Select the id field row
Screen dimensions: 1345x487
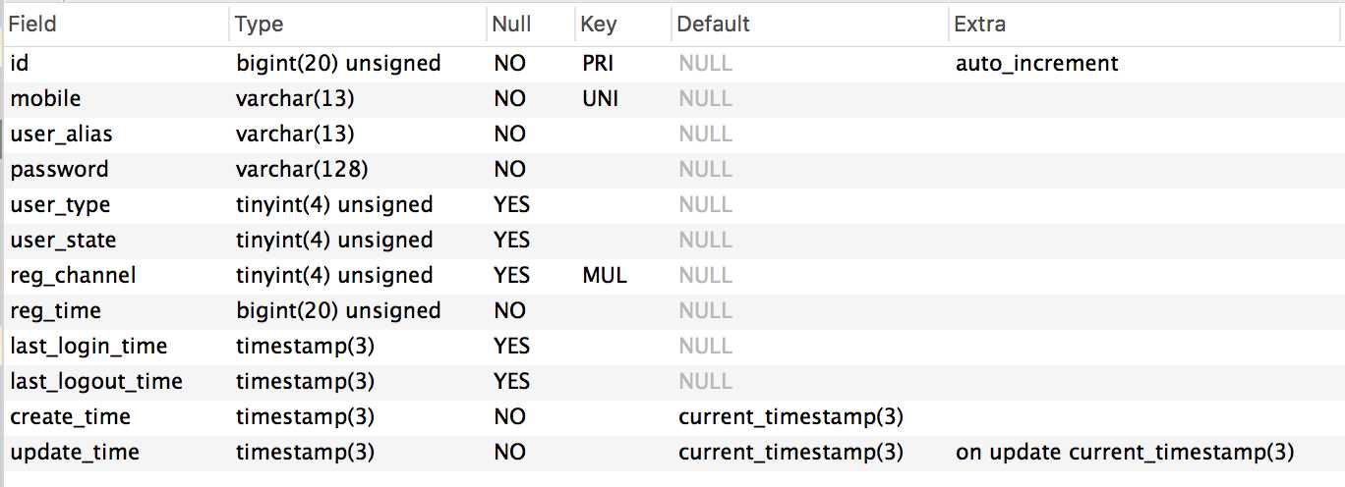(x=672, y=63)
